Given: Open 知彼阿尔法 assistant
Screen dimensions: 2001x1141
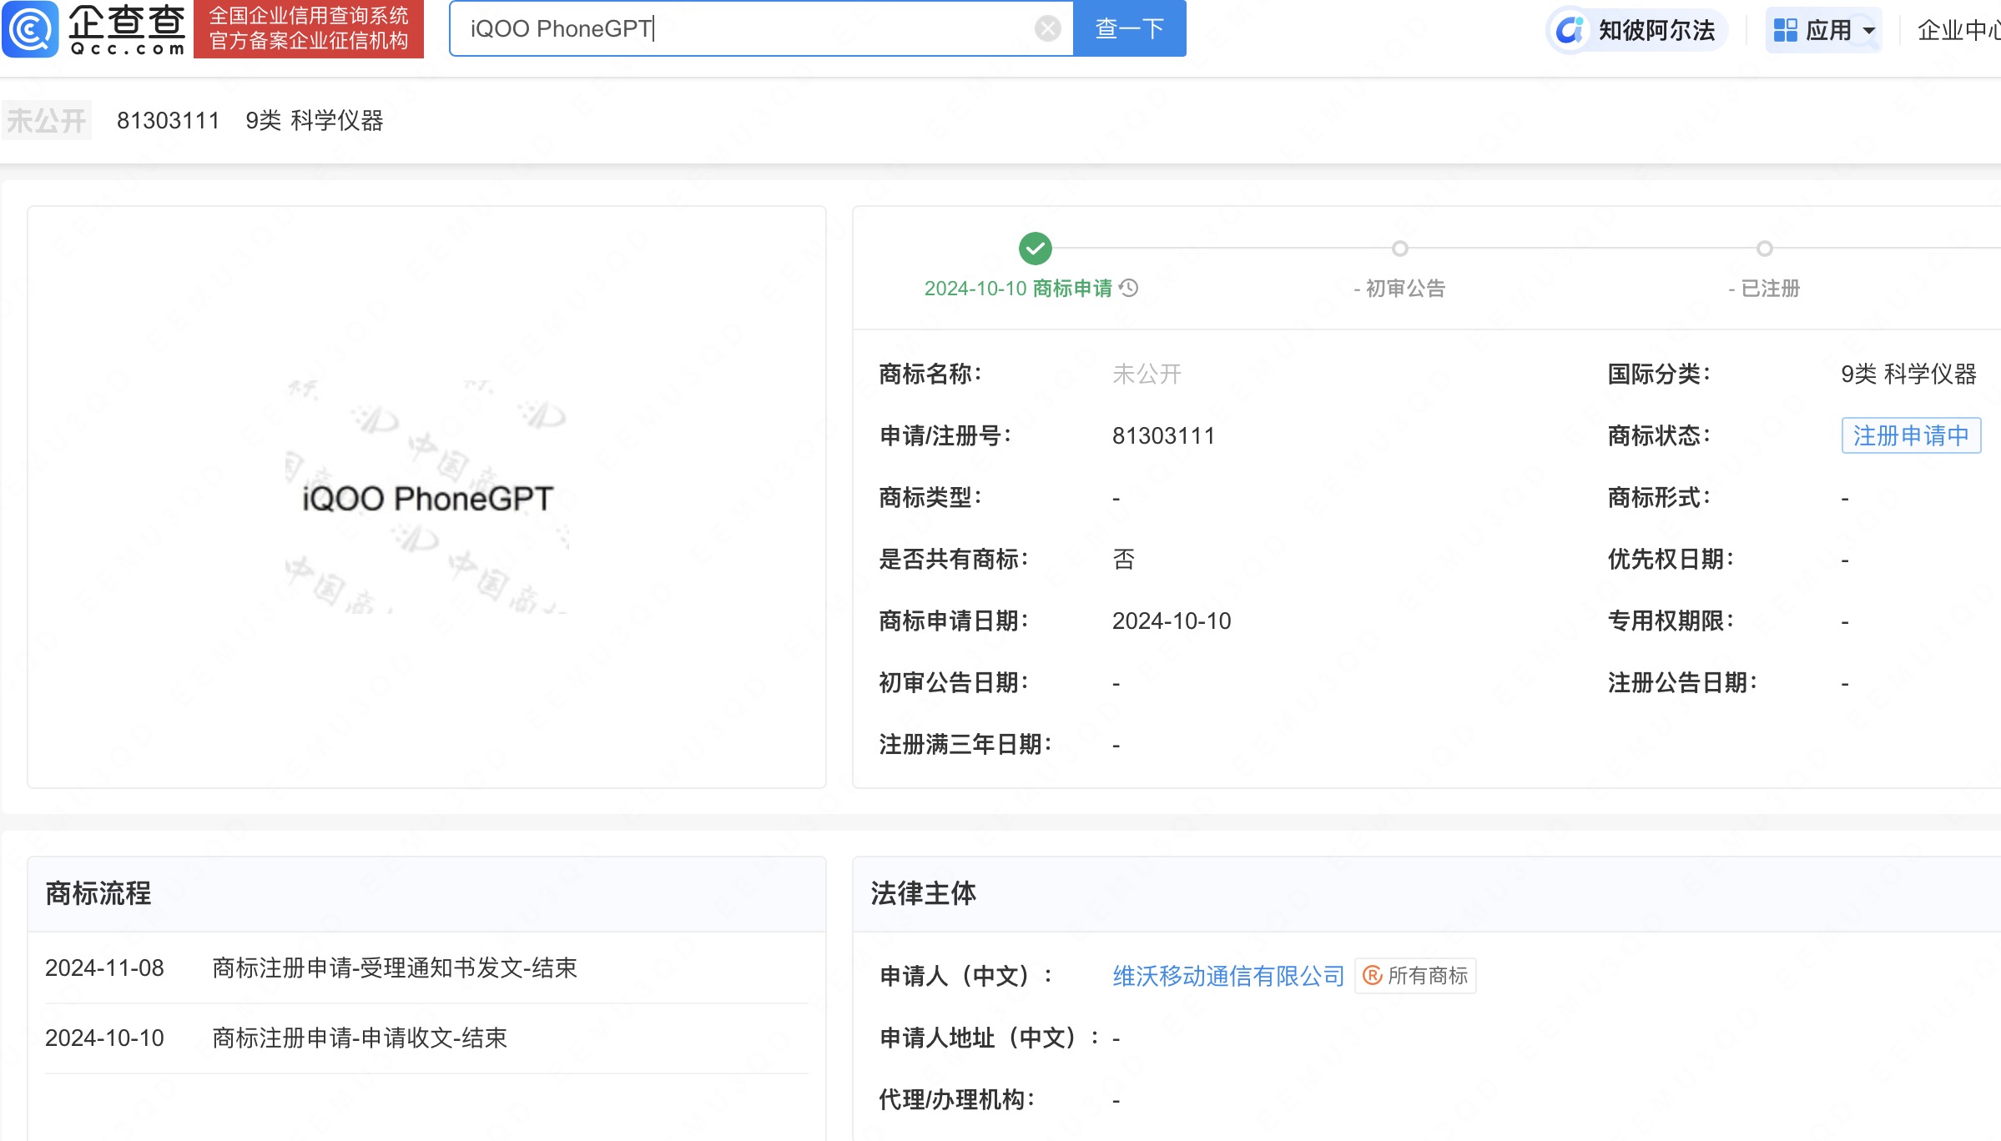Looking at the screenshot, I should [x=1637, y=30].
